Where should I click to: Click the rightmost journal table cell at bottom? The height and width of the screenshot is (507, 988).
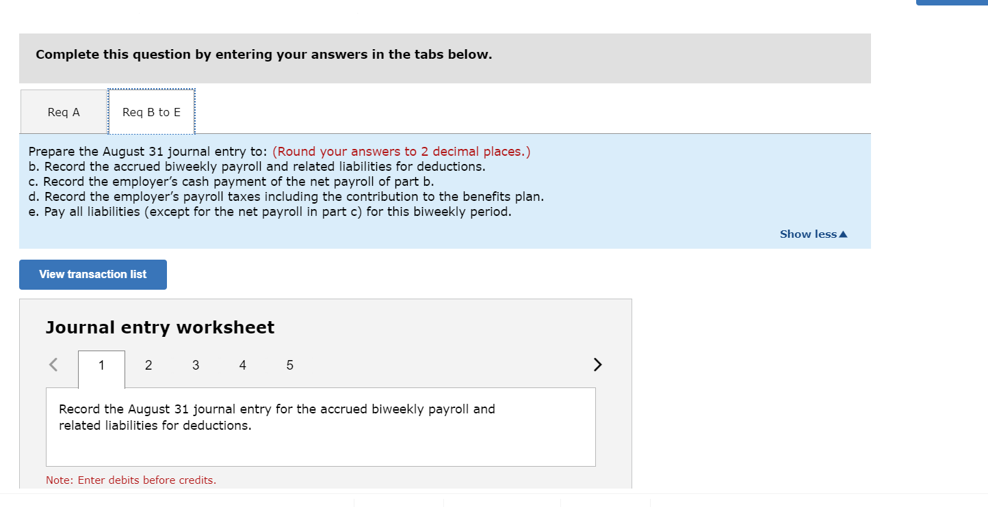pos(606,503)
